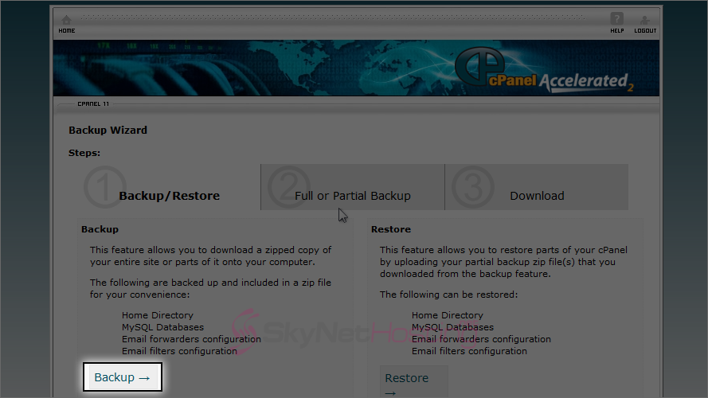
Task: Click MySQL Databases in the Restore list
Action: 452,327
